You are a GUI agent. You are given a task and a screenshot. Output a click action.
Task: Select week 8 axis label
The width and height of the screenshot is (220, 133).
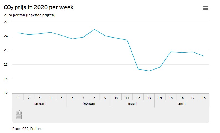coord(94,98)
